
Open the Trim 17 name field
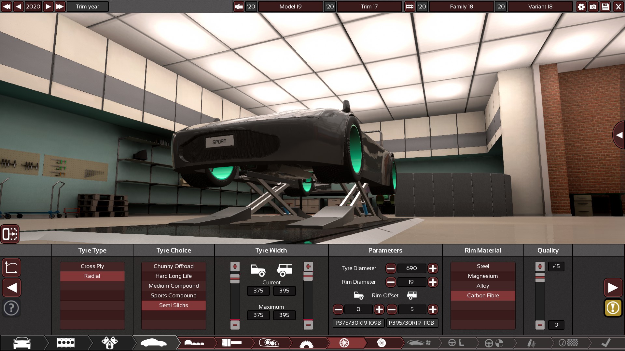tap(369, 6)
